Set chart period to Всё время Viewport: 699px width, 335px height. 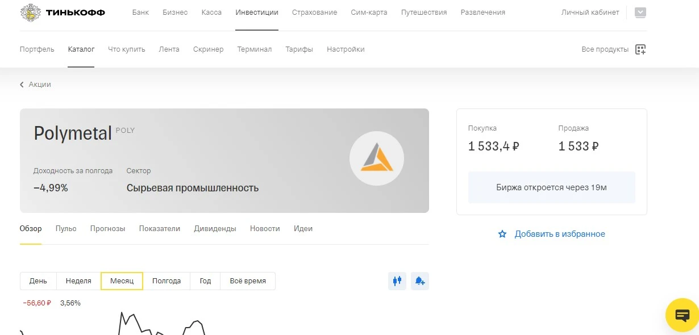coord(248,281)
